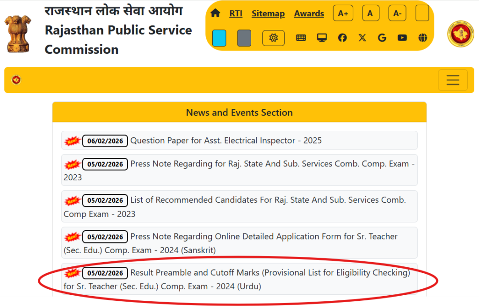The height and width of the screenshot is (306, 479).
Task: Open the RTI link
Action: 236,14
